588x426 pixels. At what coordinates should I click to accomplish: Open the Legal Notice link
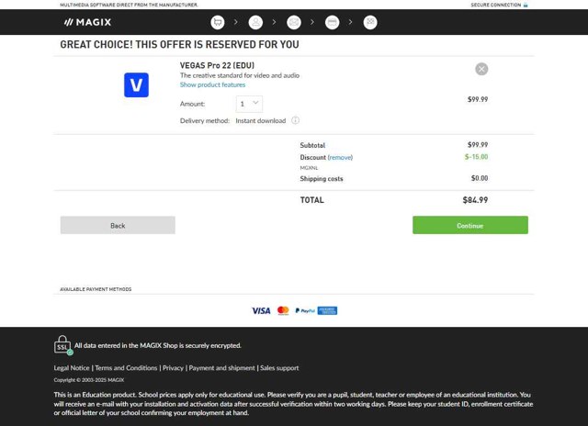click(x=72, y=368)
